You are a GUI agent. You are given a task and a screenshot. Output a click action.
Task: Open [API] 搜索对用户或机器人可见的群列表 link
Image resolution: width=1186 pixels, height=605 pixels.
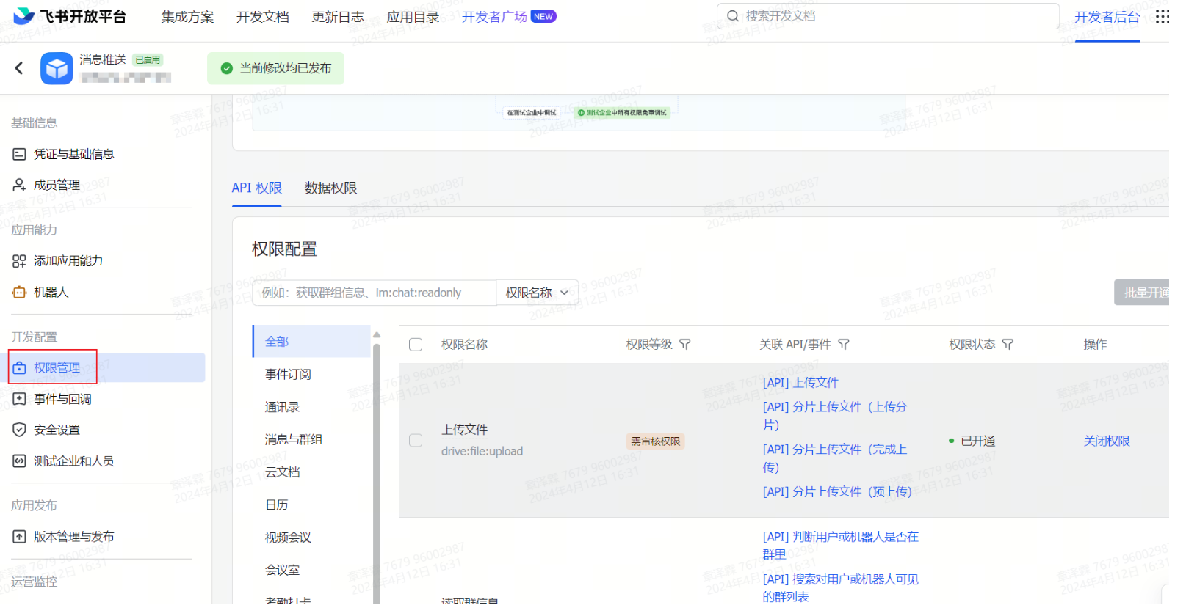tap(841, 588)
